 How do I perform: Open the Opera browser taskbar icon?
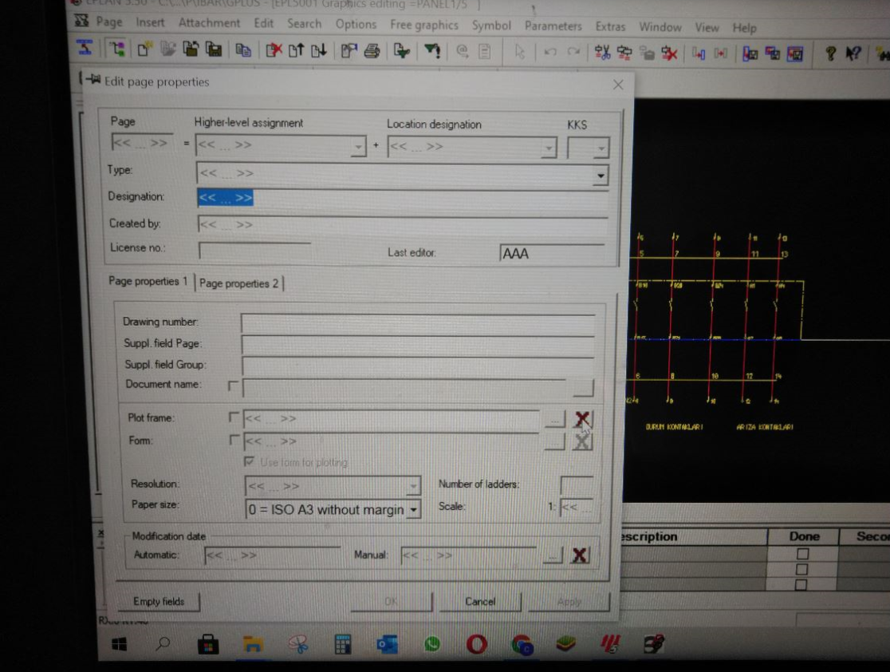(476, 644)
